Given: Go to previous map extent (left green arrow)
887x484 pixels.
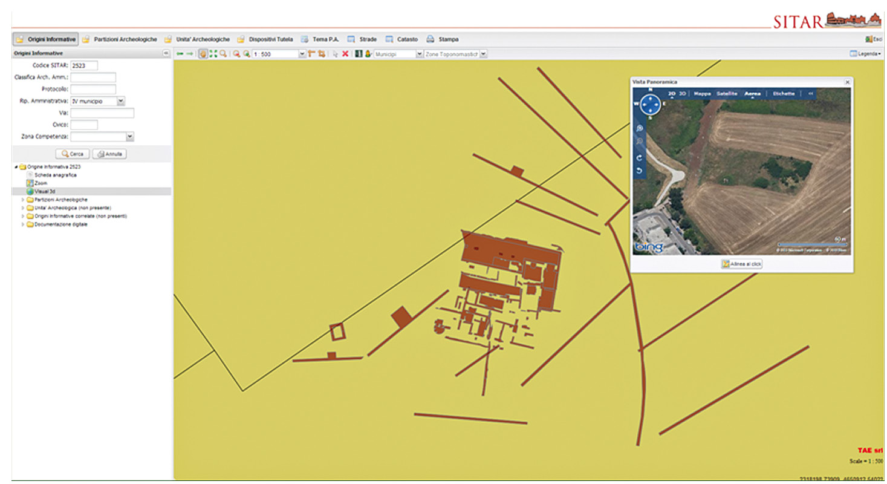Looking at the screenshot, I should (180, 54).
